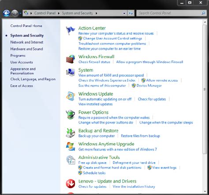This screenshot has width=209, height=195.
Task: Expand the arrow after System and Security breadcrumb
Action: pyautogui.click(x=96, y=13)
